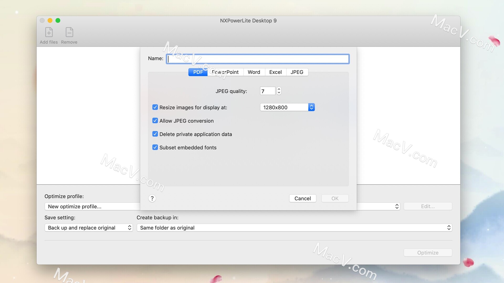
Task: Uncheck Delete private application data
Action: click(155, 134)
